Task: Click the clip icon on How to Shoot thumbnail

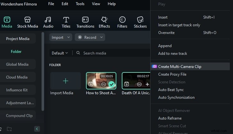Action: tap(91, 84)
